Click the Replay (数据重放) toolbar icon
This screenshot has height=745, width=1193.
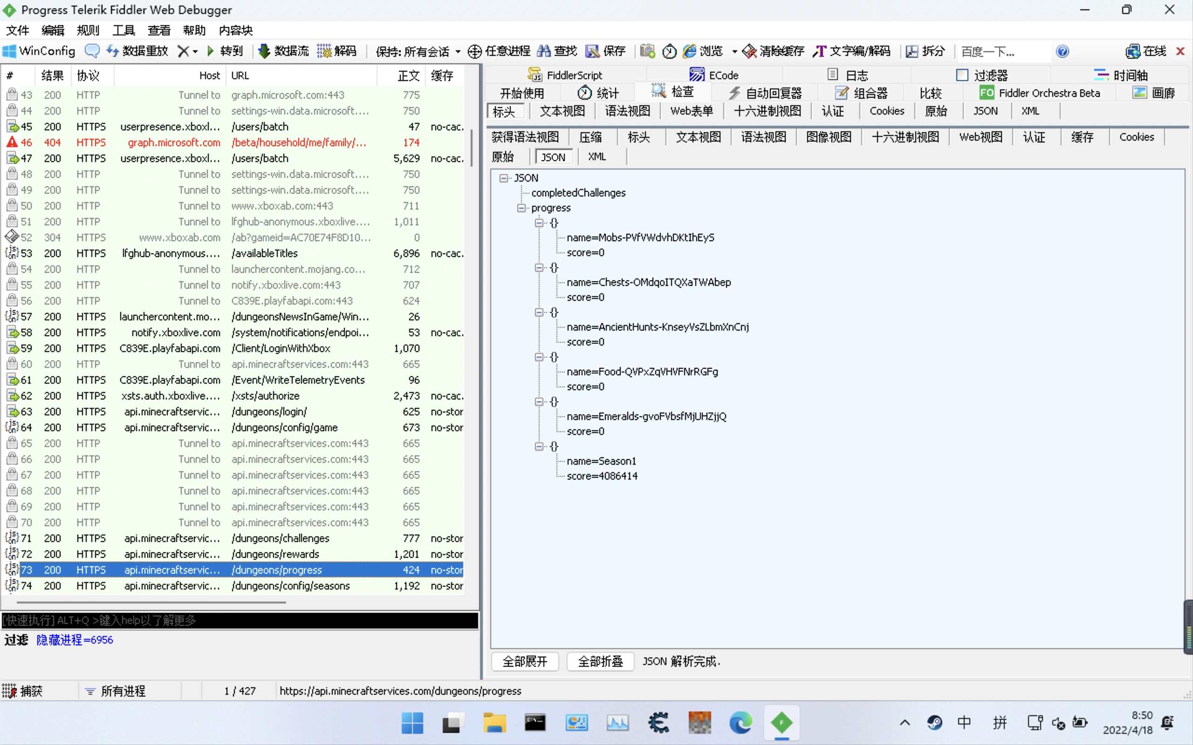[x=113, y=51]
